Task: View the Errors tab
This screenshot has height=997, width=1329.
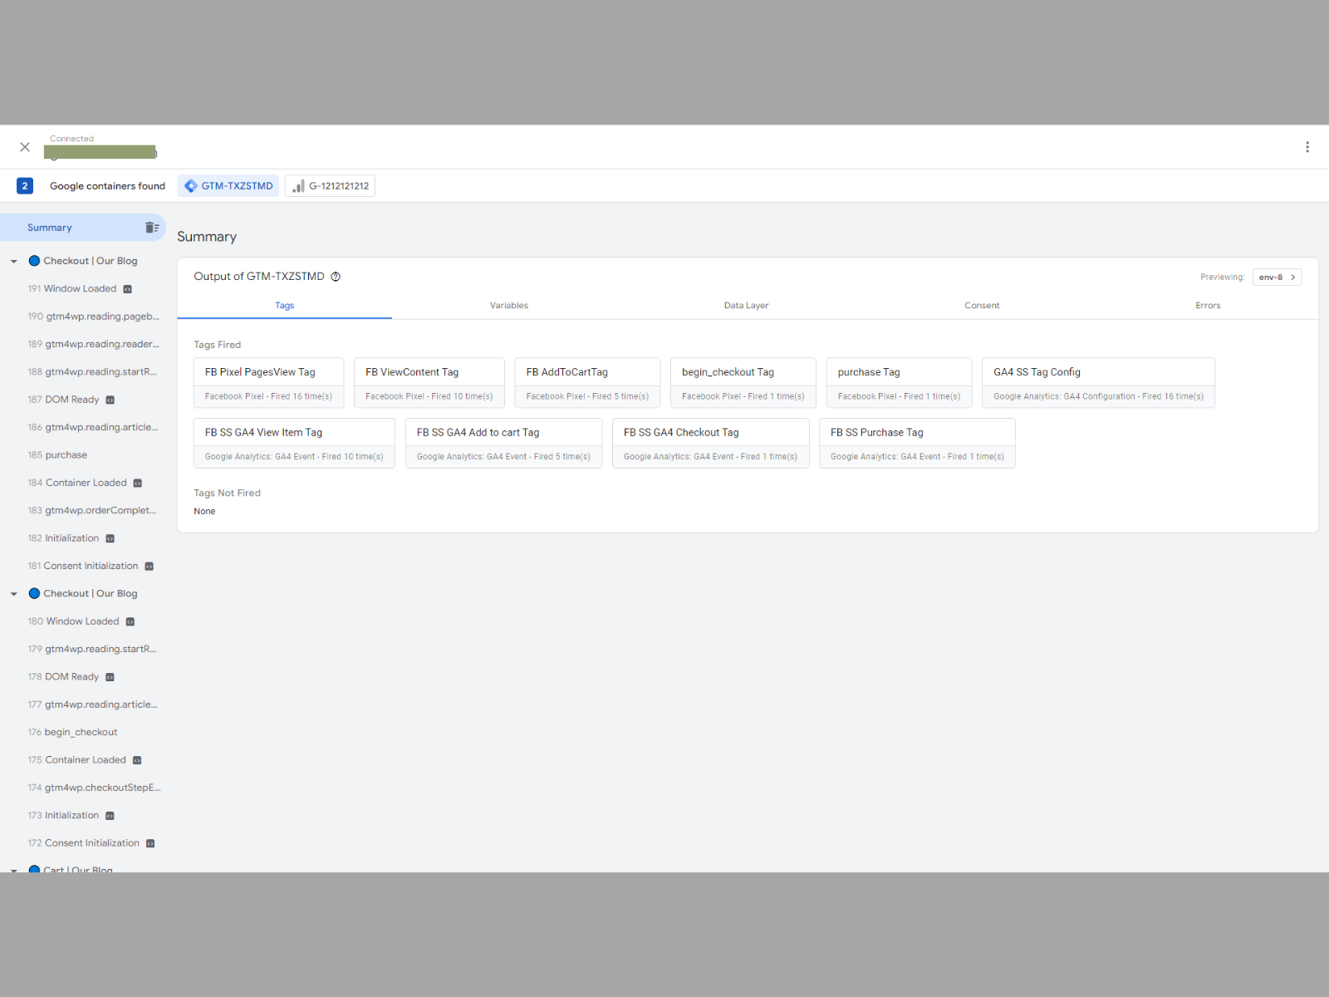Action: (x=1208, y=305)
